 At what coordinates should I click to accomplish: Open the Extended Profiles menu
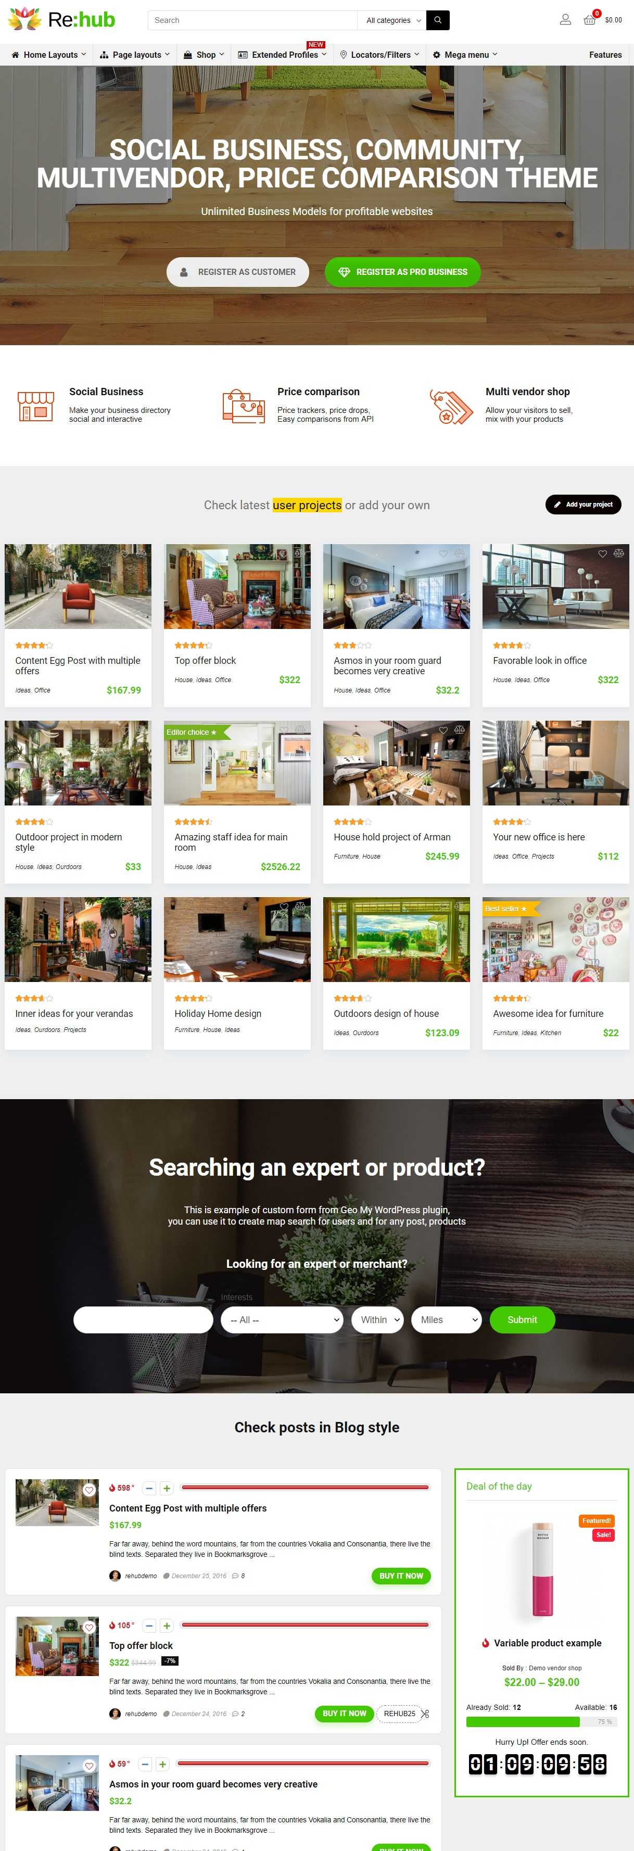click(x=282, y=55)
